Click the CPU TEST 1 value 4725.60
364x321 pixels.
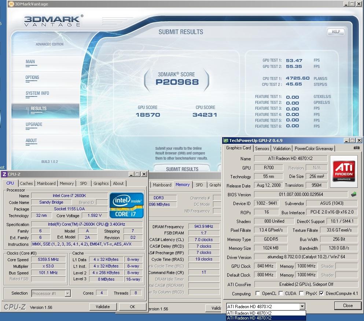click(x=298, y=78)
